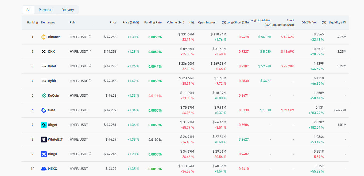This screenshot has width=364, height=176.
Task: Open the WhiteBIT exchange name link
Action: [55, 140]
